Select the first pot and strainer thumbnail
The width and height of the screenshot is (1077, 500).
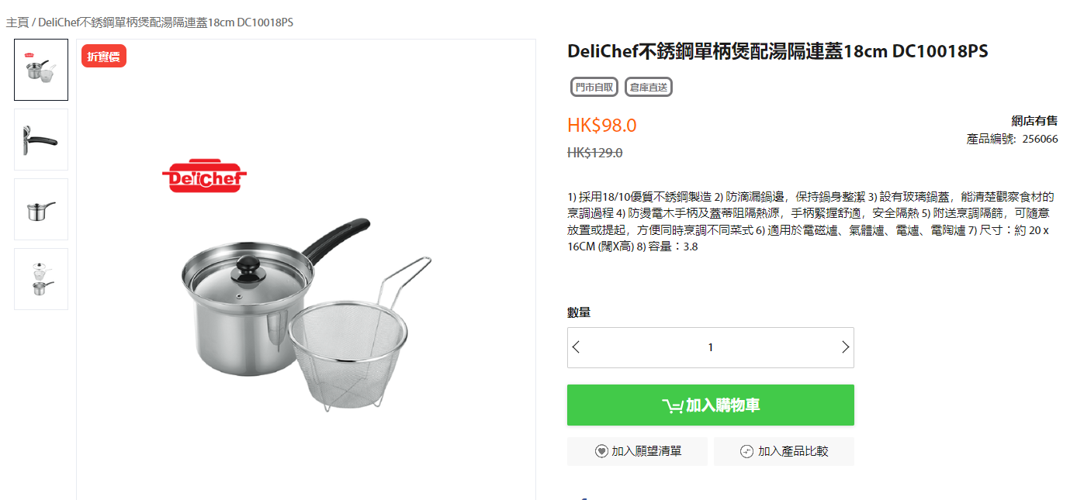click(x=41, y=70)
